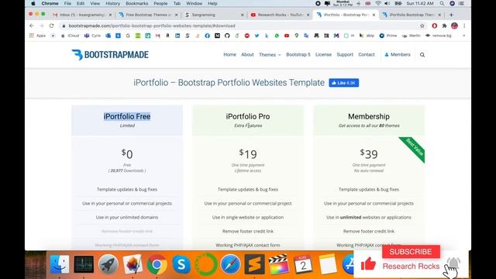Click the BootstrapMade logo
The image size is (496, 279).
(110, 55)
